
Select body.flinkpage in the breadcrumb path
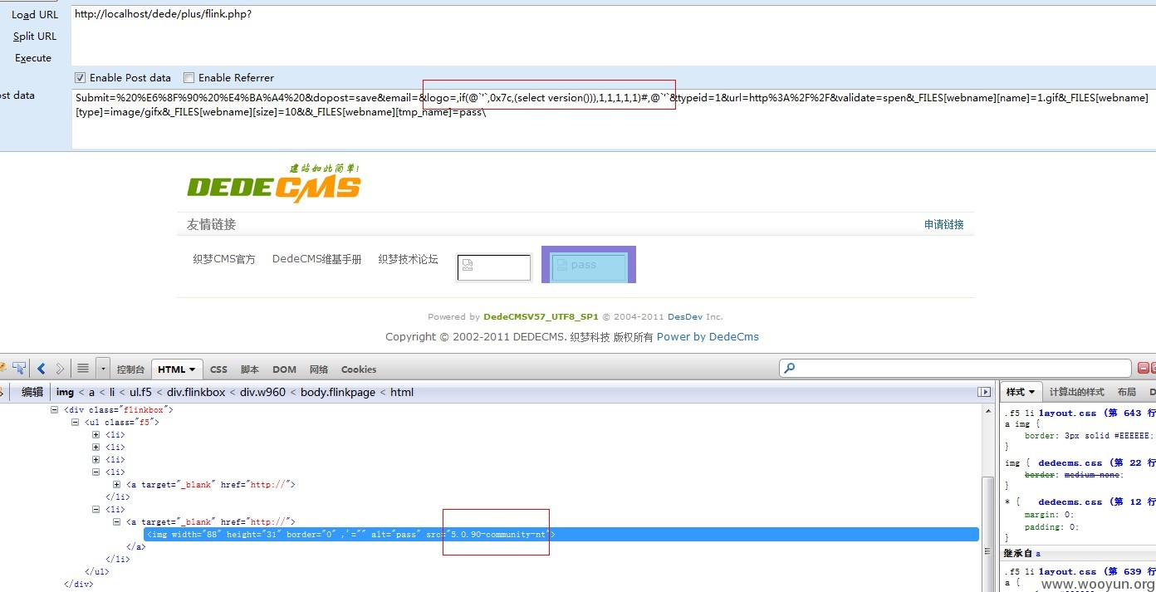click(x=338, y=392)
